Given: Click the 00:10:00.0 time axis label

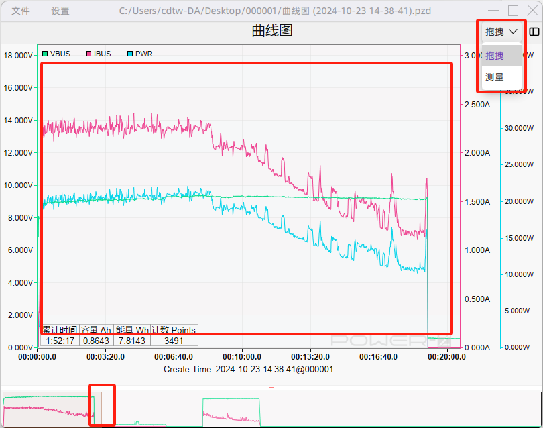Looking at the screenshot, I should tap(242, 357).
